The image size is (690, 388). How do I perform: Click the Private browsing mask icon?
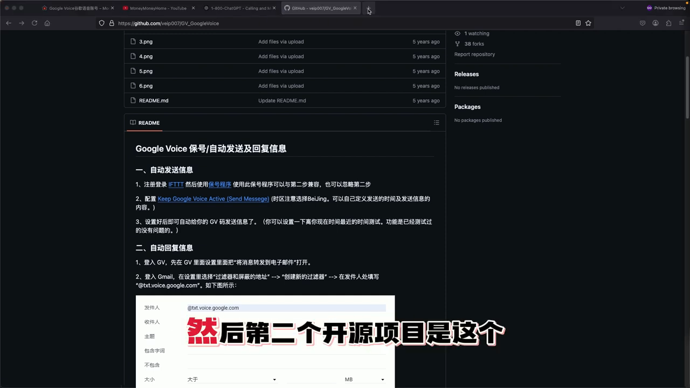[649, 8]
